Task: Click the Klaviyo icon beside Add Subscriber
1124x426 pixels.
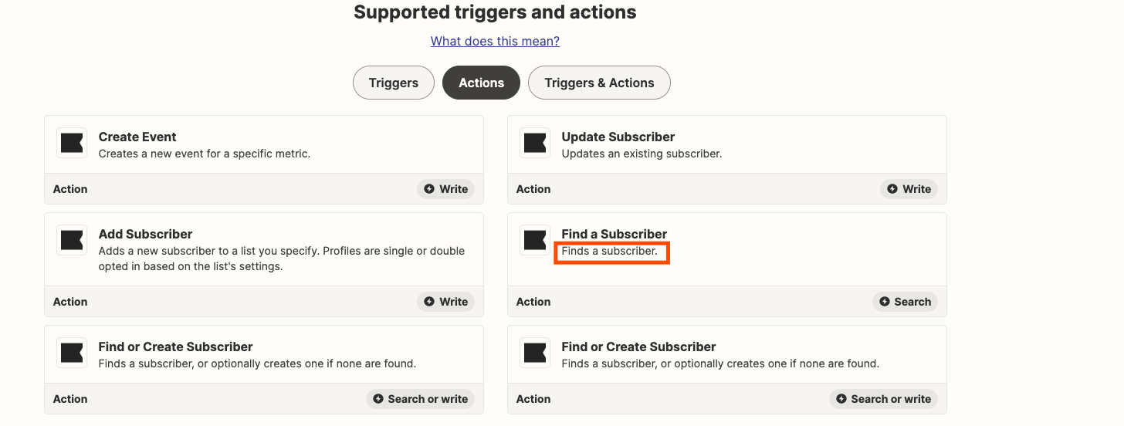Action: click(72, 241)
